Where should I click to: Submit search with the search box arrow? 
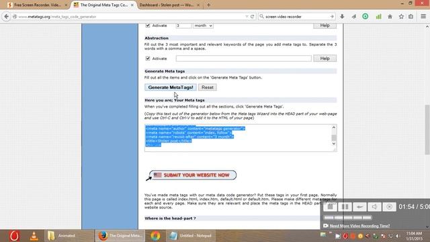tap(332, 16)
